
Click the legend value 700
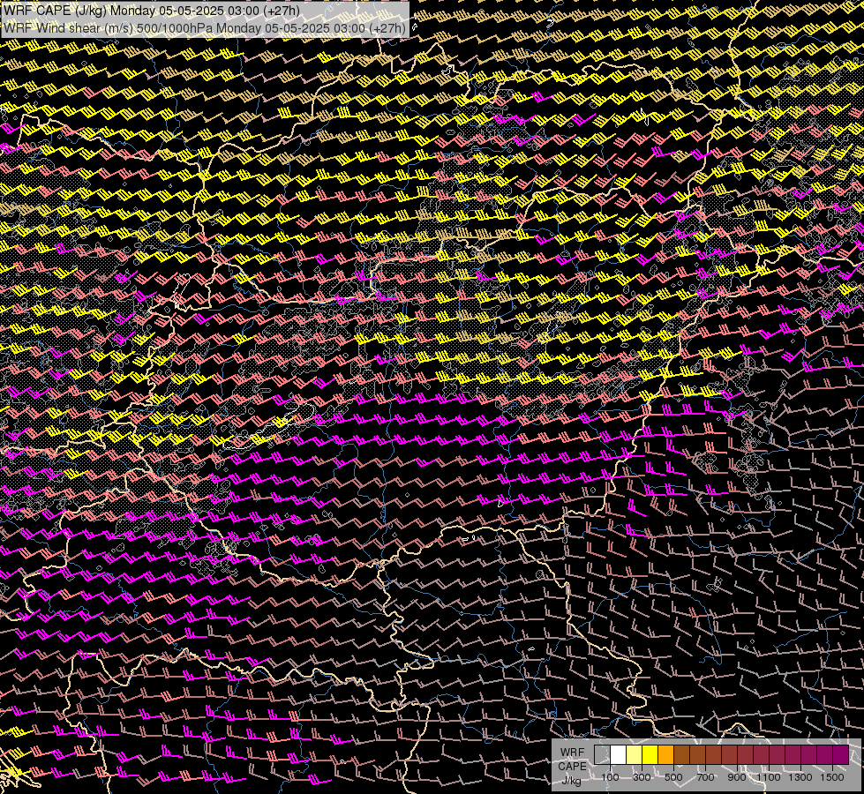coord(705,777)
